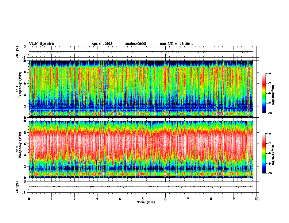Click the "station=MOS" header label
The image size is (289, 223).
point(136,44)
